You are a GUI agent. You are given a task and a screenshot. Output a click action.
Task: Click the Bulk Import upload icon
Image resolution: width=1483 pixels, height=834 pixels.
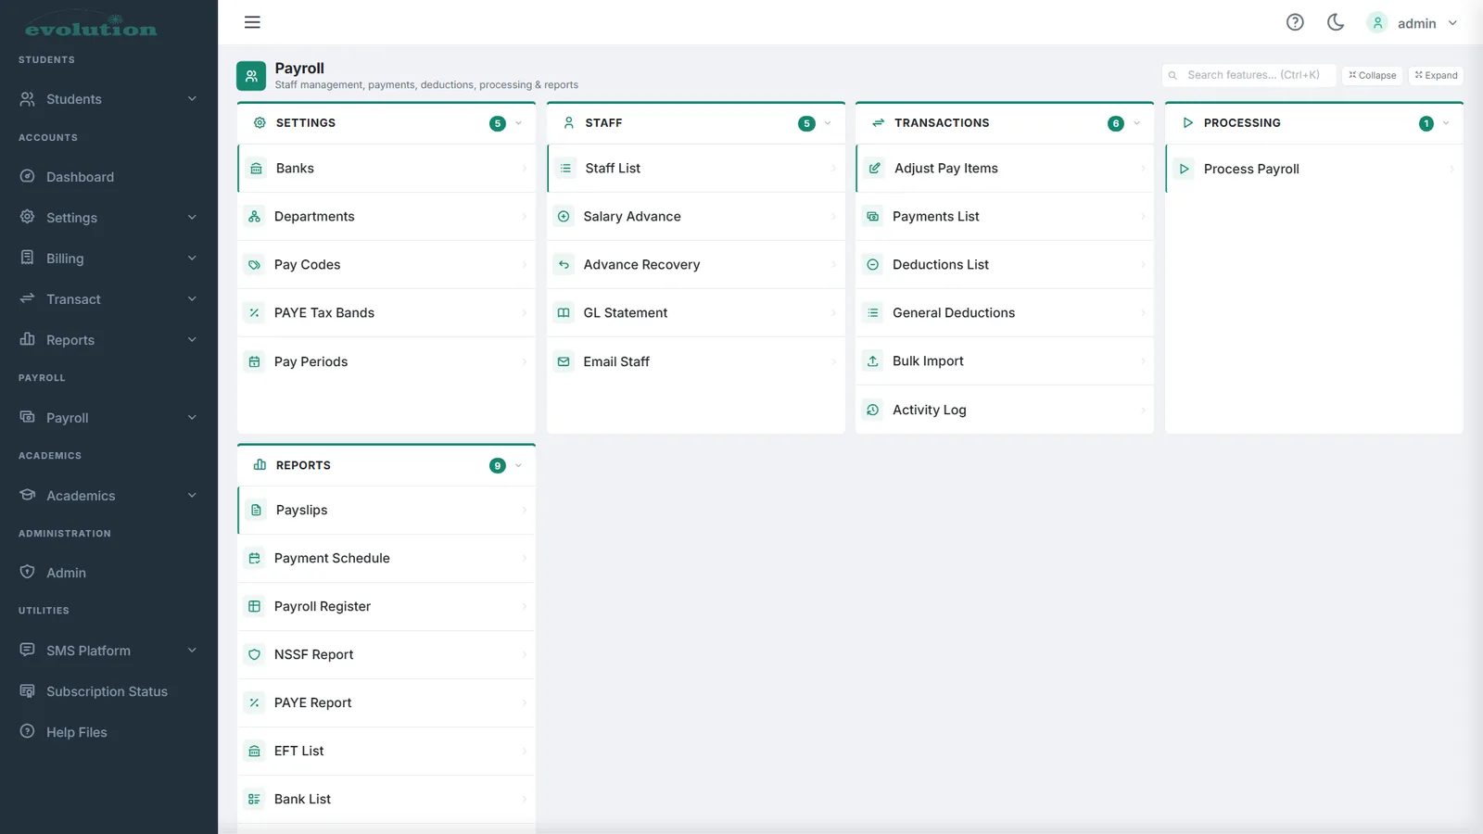click(872, 361)
